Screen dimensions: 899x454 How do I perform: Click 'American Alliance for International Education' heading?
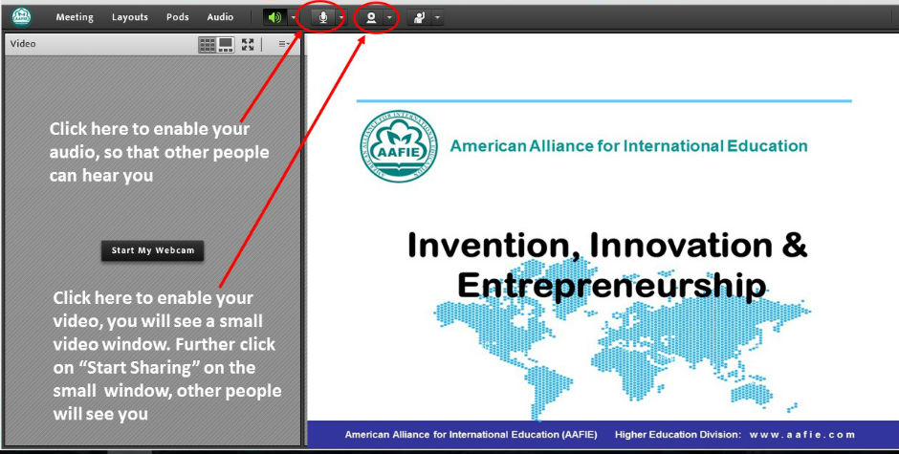(x=628, y=145)
